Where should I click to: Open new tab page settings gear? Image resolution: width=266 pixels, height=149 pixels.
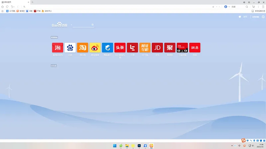263,17
